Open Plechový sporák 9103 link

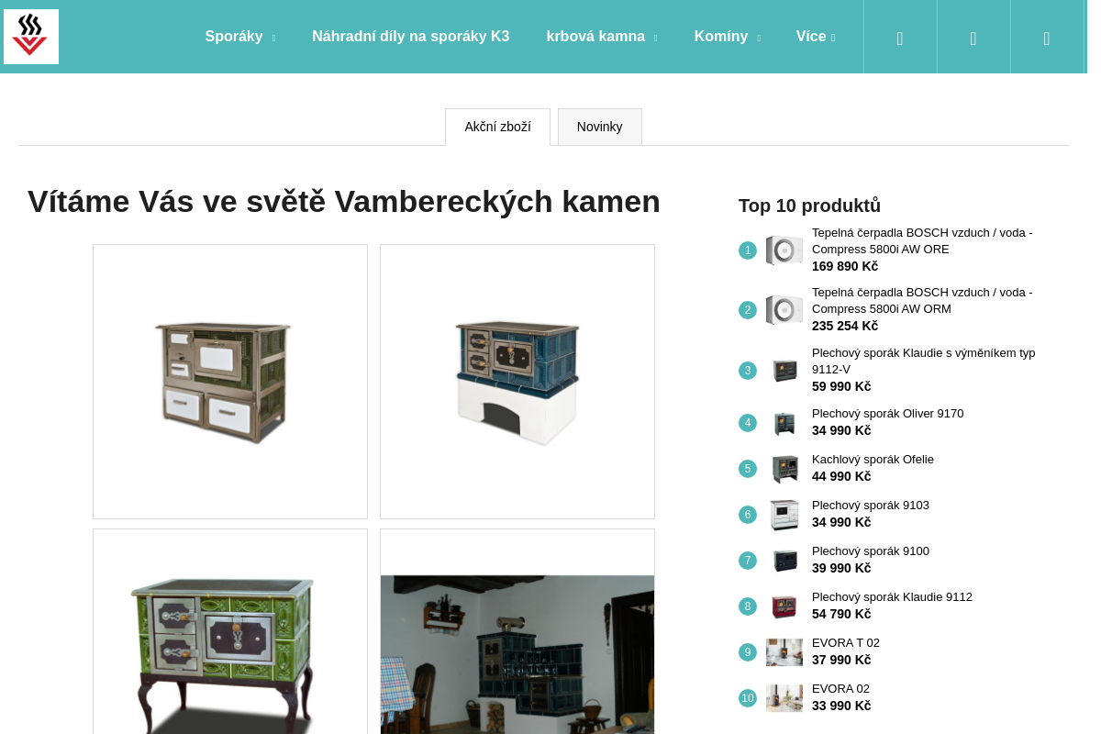[x=871, y=506]
